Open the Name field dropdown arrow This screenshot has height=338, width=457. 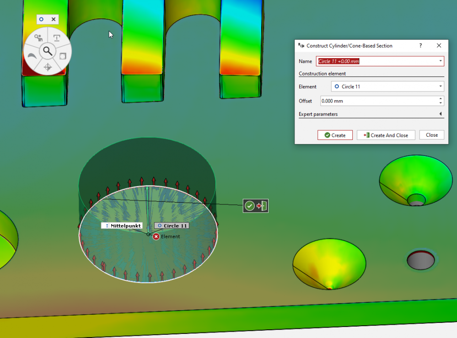pos(441,61)
